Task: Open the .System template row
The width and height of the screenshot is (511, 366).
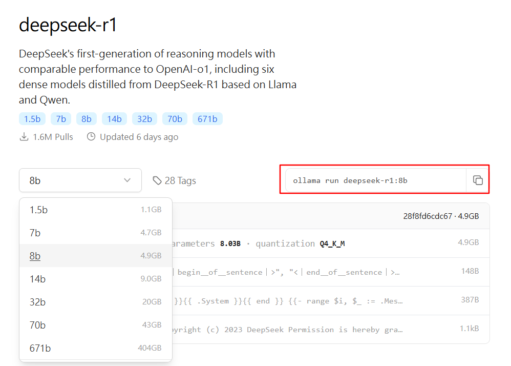Action: tap(331, 301)
